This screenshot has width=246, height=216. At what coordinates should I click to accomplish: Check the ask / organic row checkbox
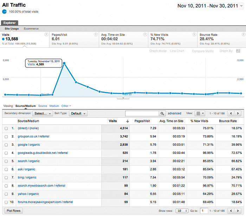(x=6, y=169)
